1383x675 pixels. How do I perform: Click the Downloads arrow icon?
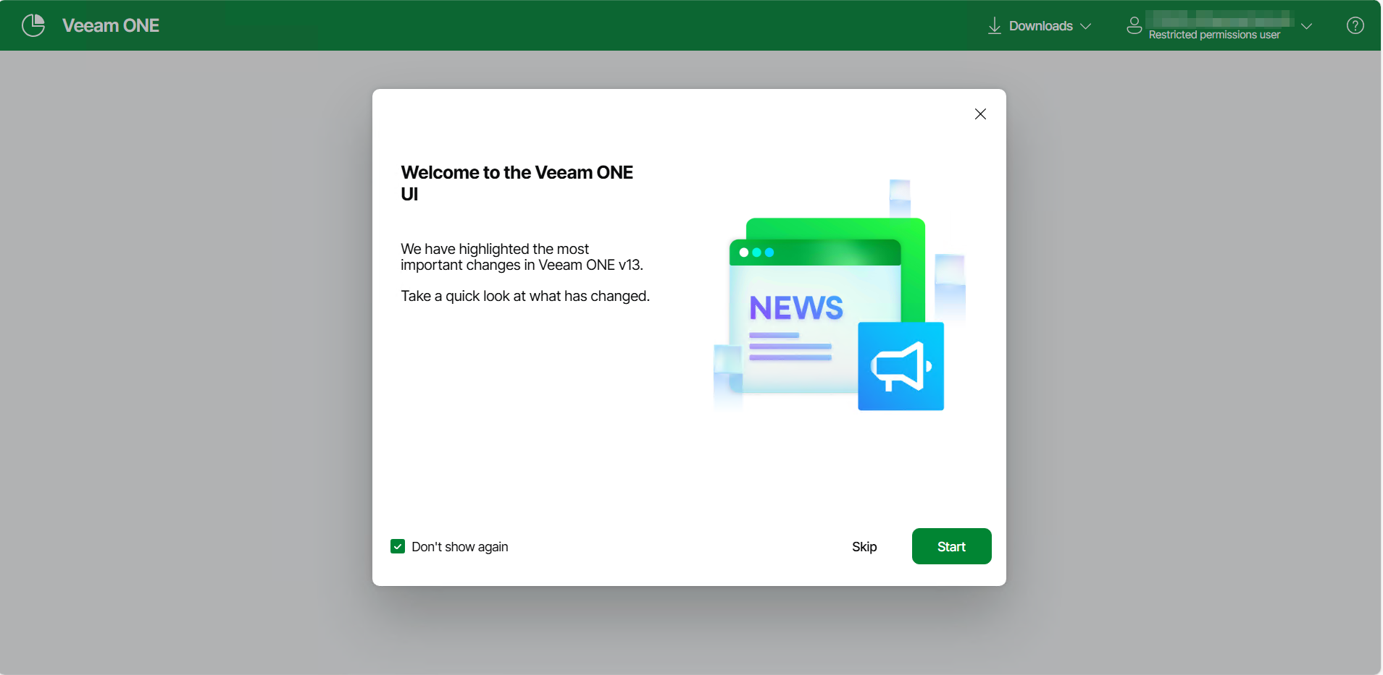(995, 26)
